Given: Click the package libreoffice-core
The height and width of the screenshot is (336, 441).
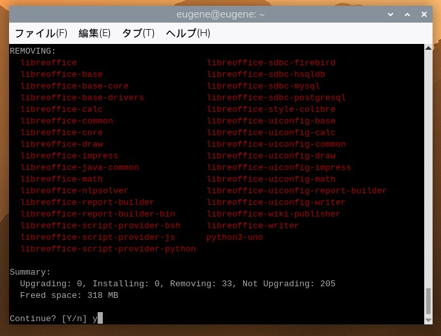Looking at the screenshot, I should tap(61, 132).
